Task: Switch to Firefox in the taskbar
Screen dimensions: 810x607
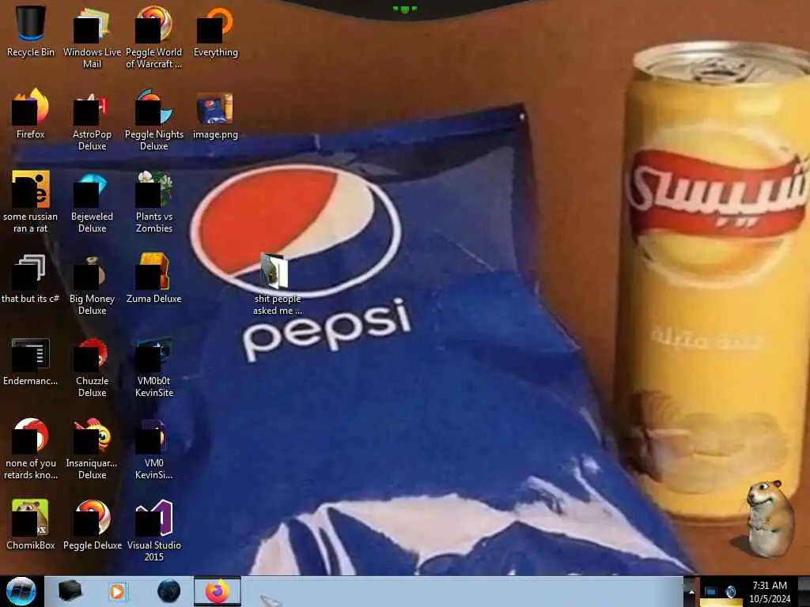Action: pos(218,591)
